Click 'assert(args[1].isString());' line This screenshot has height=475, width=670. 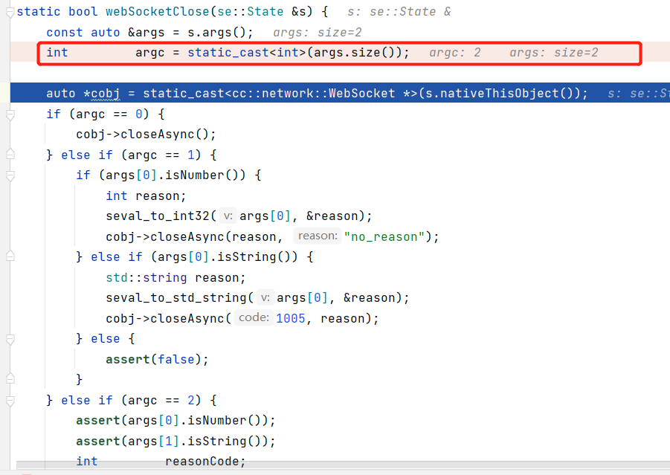pyautogui.click(x=175, y=442)
